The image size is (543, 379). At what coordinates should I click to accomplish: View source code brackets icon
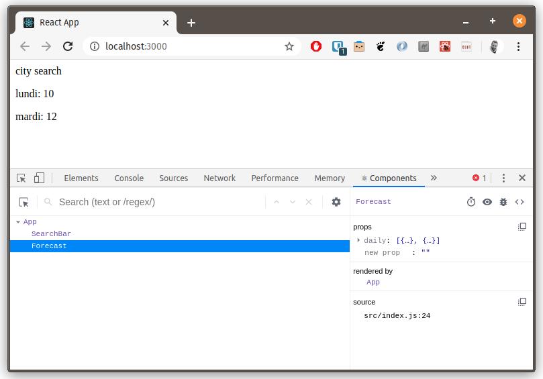click(520, 202)
